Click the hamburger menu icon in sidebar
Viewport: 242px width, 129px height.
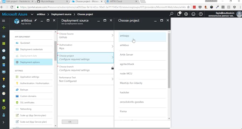[x=4, y=21]
